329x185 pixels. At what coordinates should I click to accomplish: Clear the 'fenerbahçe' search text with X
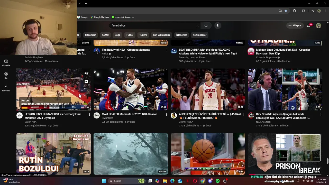(198, 25)
